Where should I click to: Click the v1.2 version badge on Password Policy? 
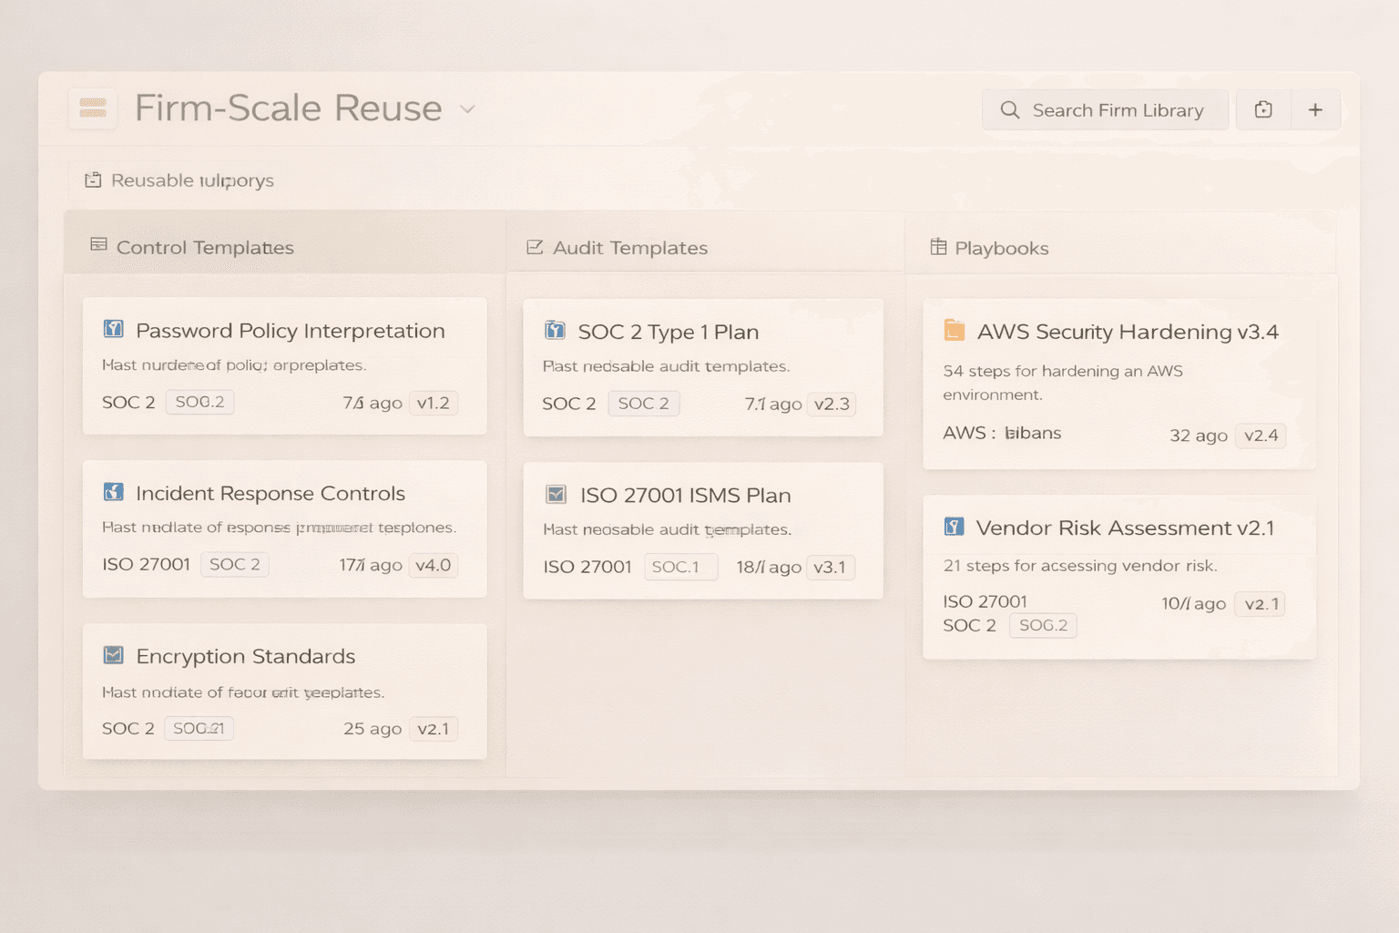[433, 403]
